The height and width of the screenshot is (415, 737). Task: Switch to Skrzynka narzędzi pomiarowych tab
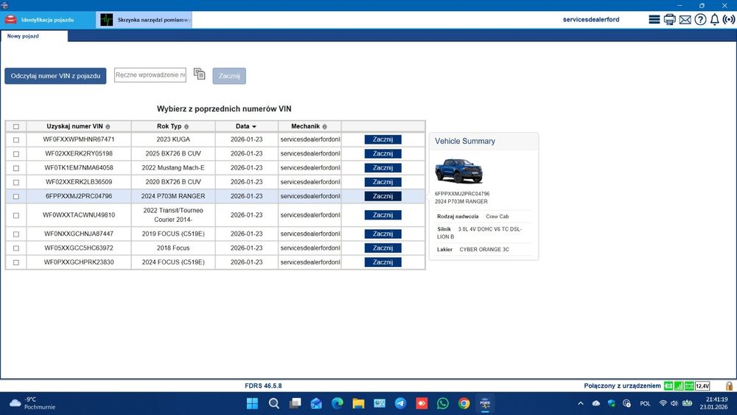coord(144,20)
